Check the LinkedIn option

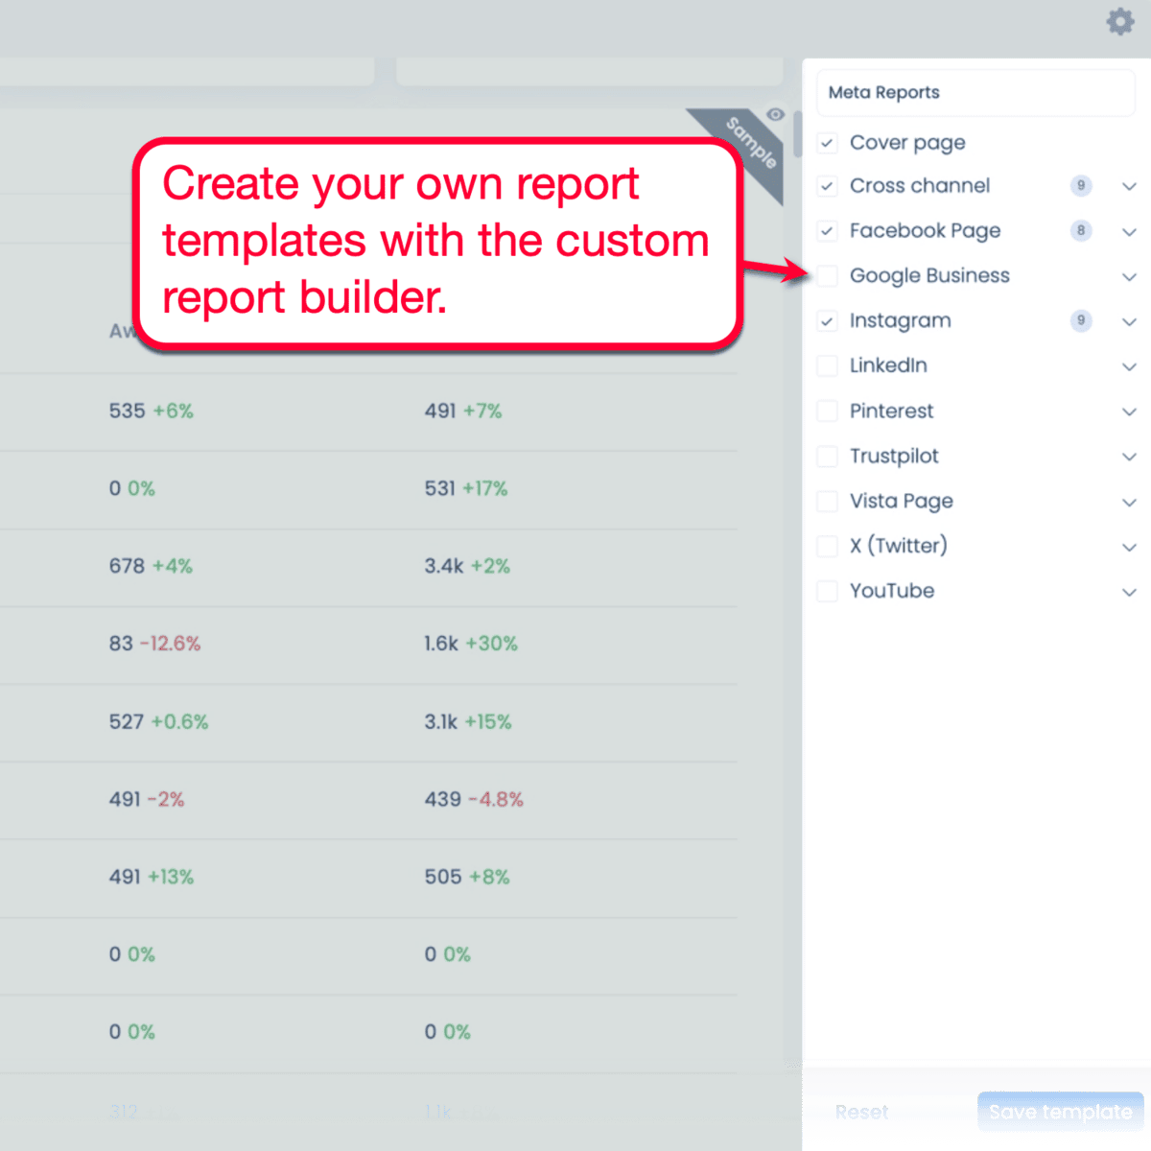point(827,365)
